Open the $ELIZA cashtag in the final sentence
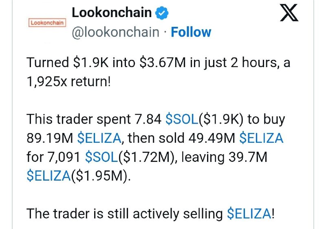The width and height of the screenshot is (326, 229). 249,214
